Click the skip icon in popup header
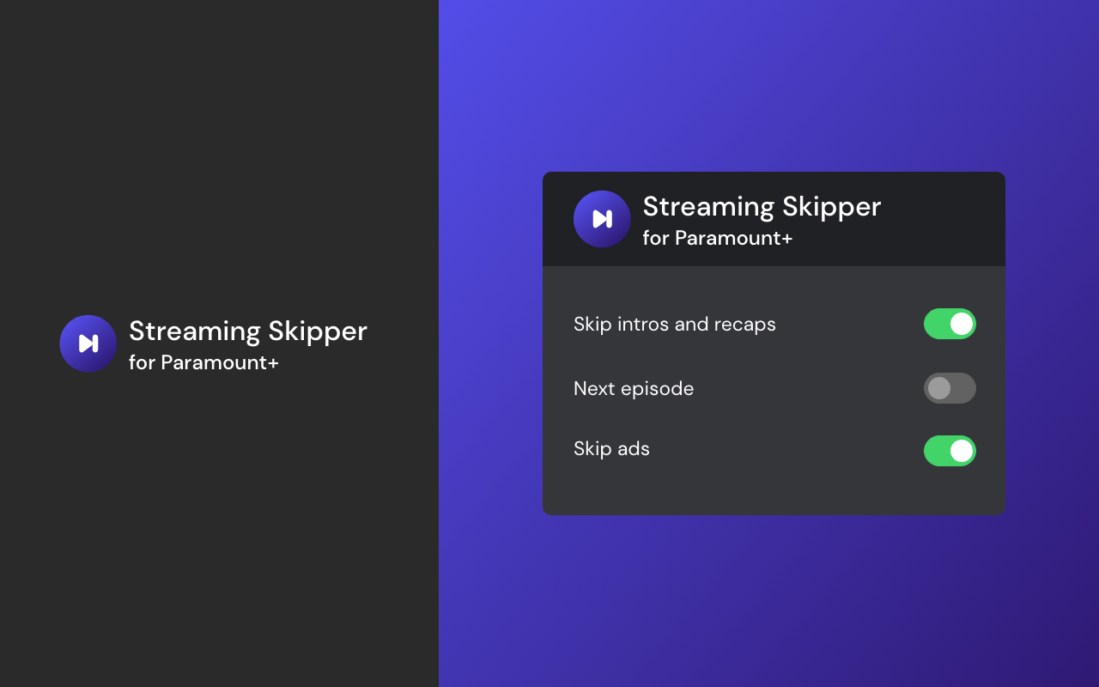This screenshot has width=1099, height=687. (602, 219)
